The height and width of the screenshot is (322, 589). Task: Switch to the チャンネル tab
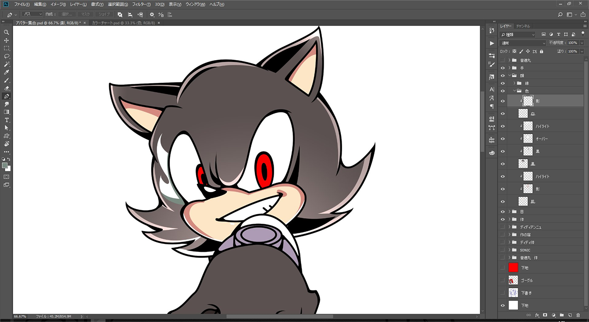[x=523, y=26]
